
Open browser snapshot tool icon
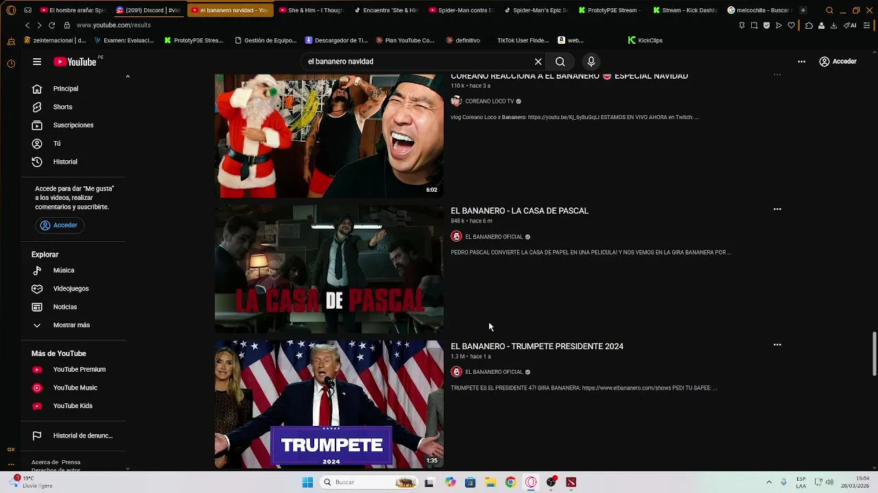[754, 25]
